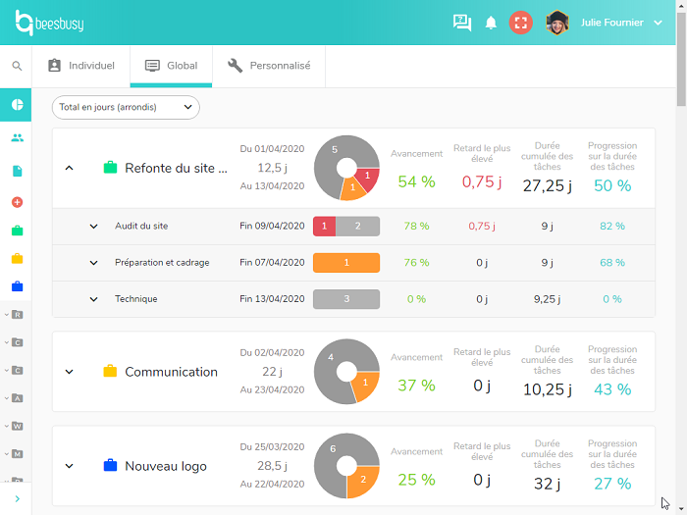Expand the 'Communication' project row
This screenshot has width=687, height=515.
click(69, 372)
